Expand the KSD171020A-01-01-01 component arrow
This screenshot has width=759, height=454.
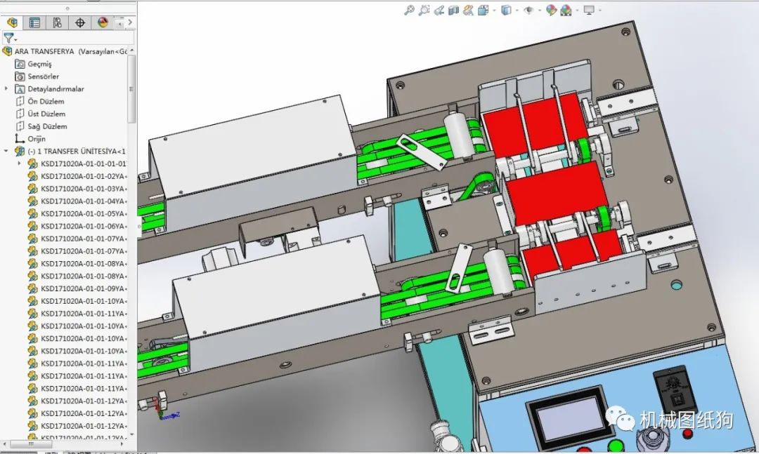[x=20, y=164]
